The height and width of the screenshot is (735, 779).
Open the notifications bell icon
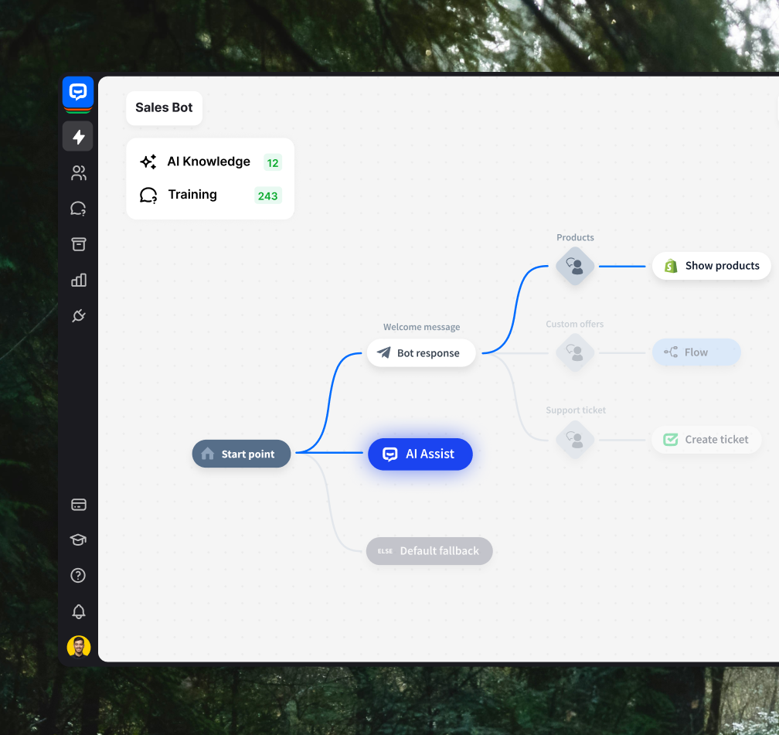coord(79,611)
